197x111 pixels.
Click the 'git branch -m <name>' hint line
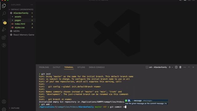tap(55, 99)
